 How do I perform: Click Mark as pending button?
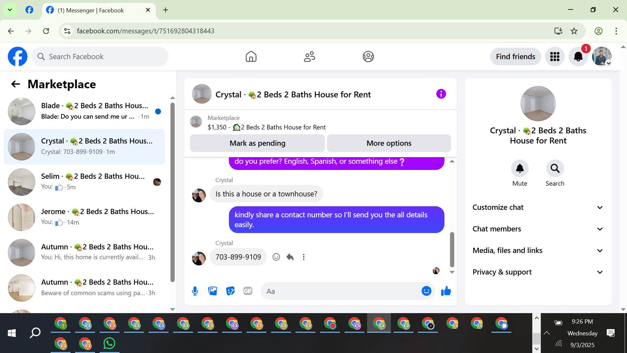tap(257, 143)
